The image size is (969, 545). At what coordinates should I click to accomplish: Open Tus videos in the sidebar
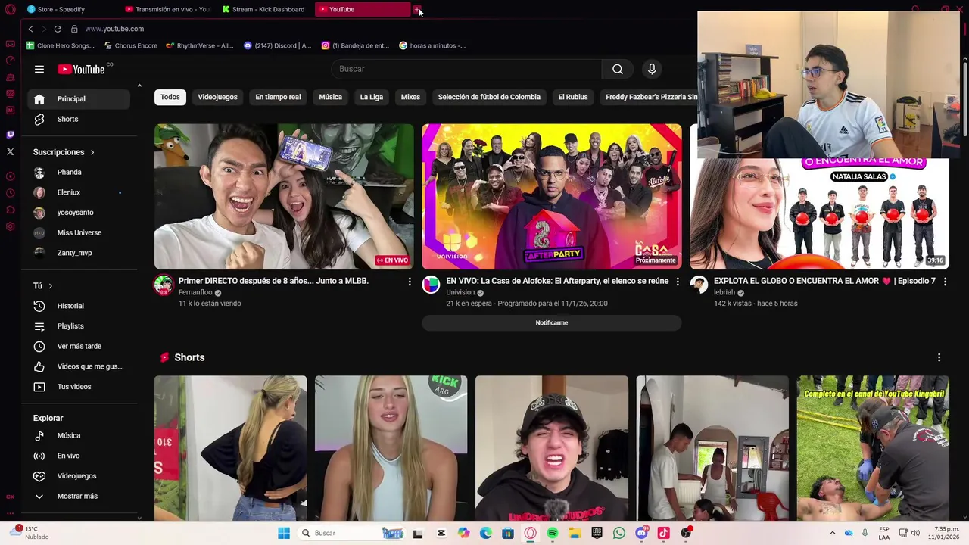click(77, 387)
